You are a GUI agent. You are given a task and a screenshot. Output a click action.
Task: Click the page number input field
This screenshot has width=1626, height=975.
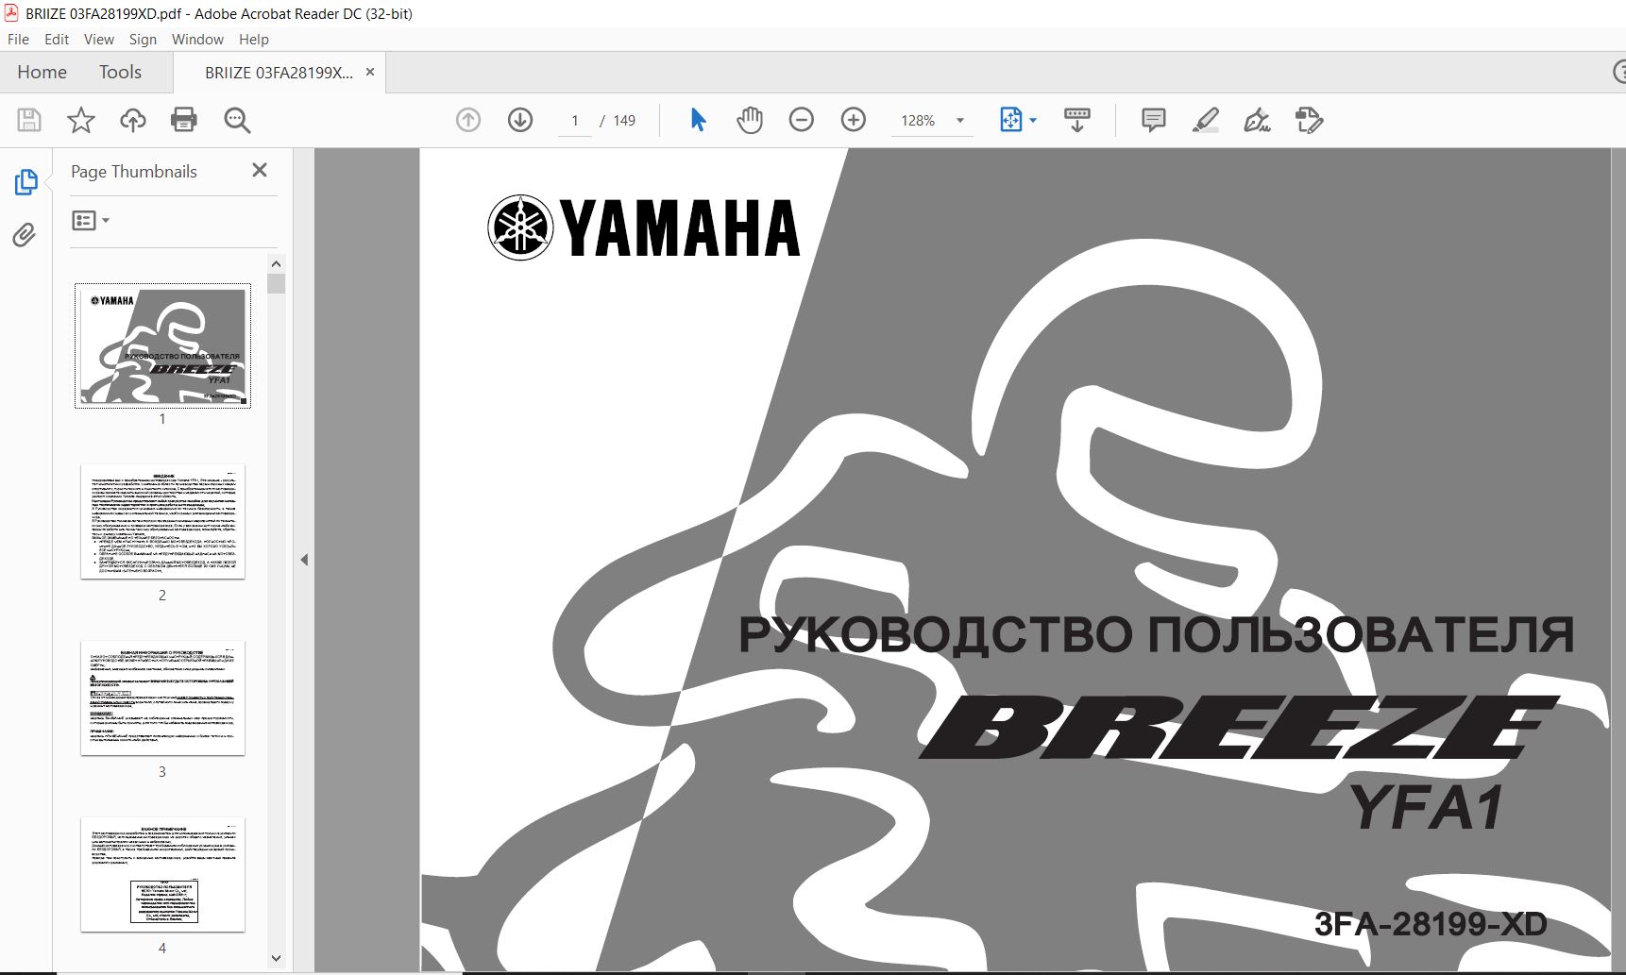[574, 120]
